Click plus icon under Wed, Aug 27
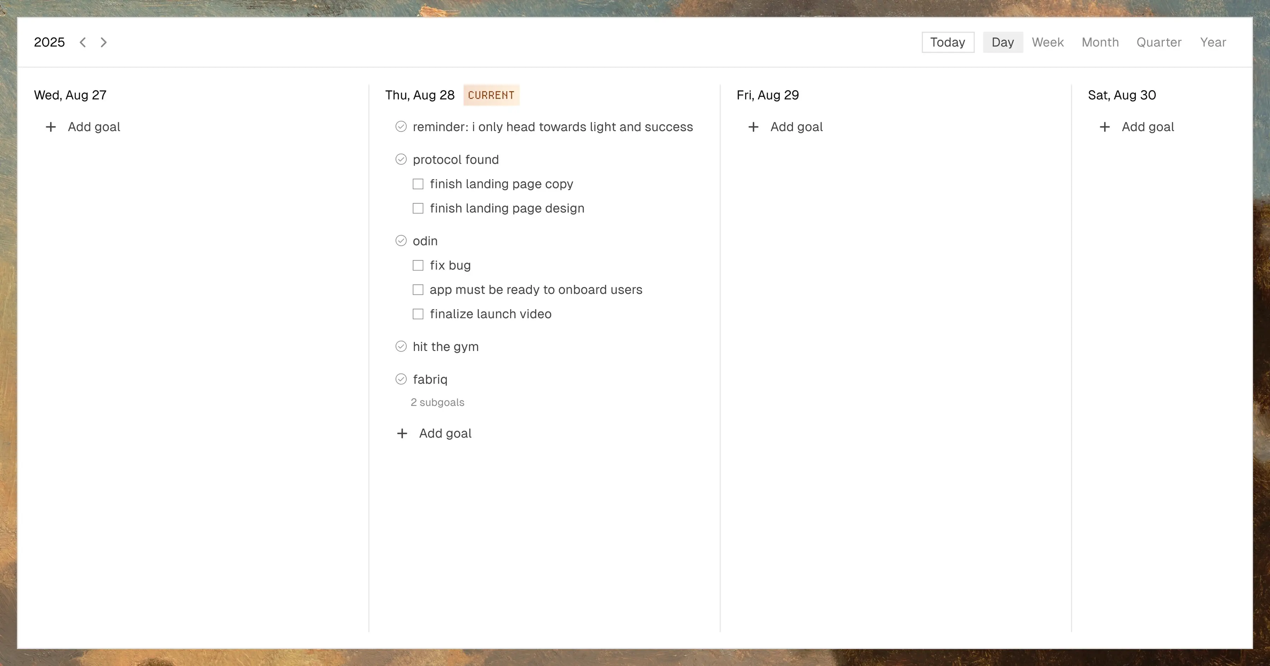 (x=50, y=127)
